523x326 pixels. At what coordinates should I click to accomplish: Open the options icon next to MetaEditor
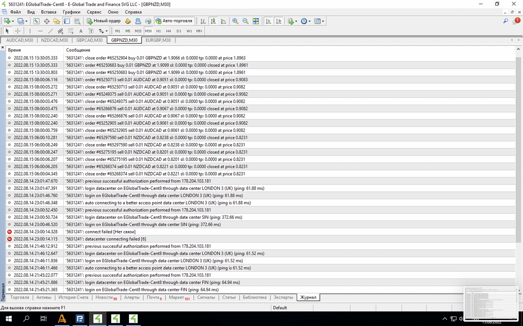(138, 21)
